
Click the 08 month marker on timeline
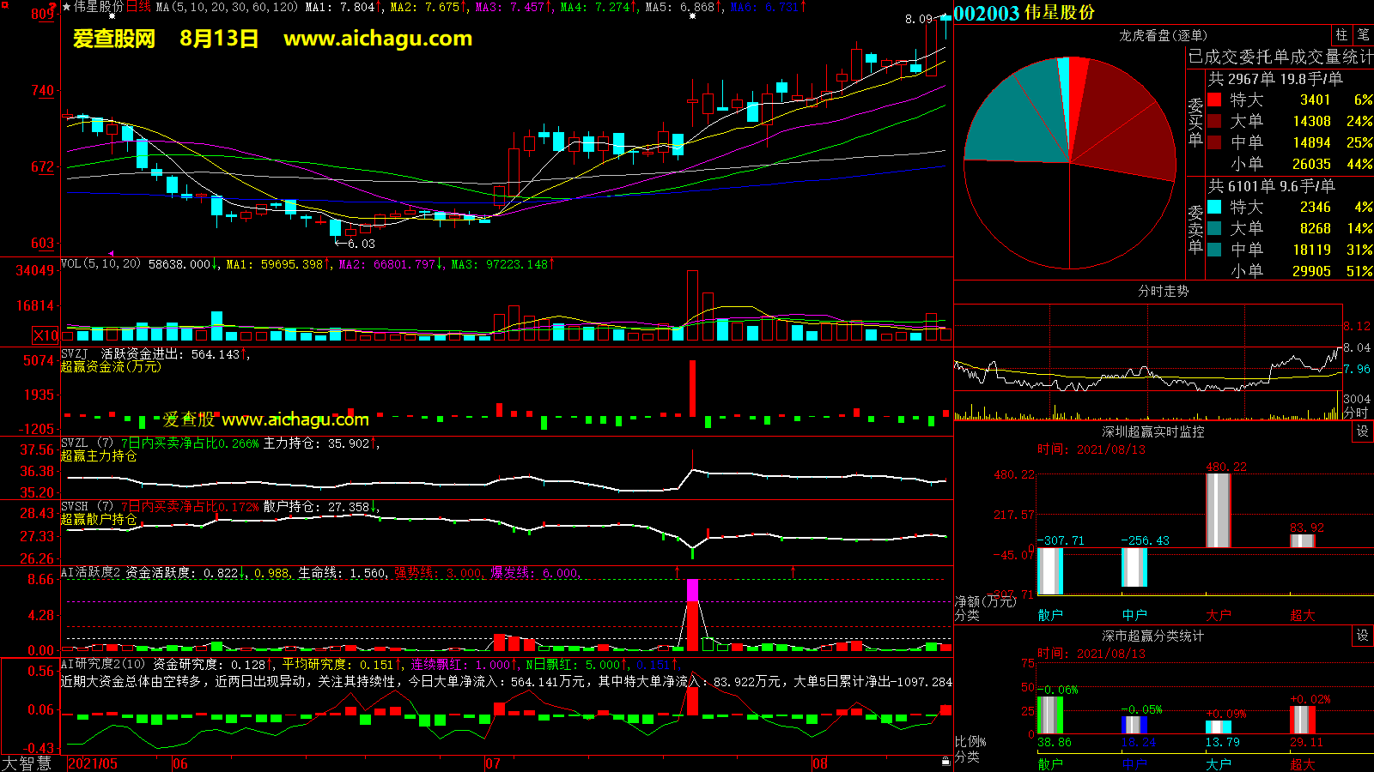pyautogui.click(x=820, y=763)
